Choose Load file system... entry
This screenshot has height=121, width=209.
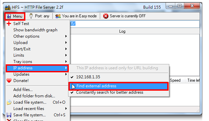pos(37,102)
